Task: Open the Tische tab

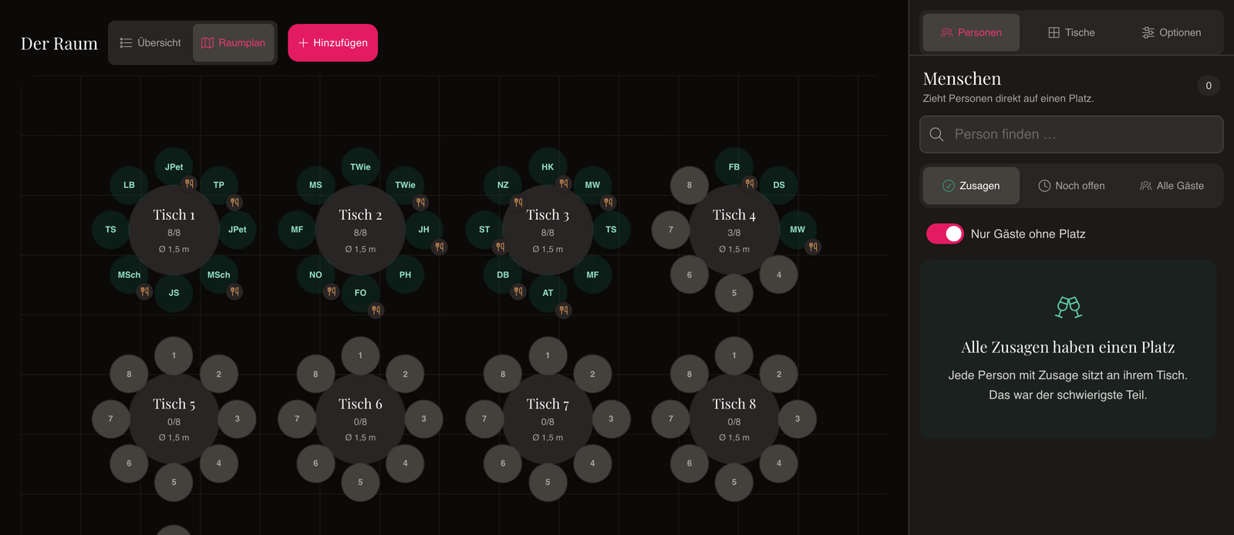Action: (x=1071, y=32)
